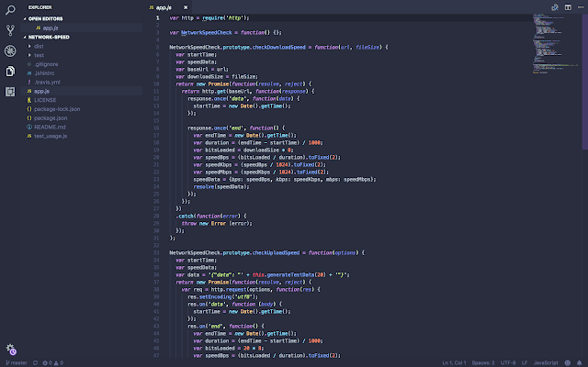Select language mode JavaScript in status bar
588x367 pixels.
tap(546, 363)
